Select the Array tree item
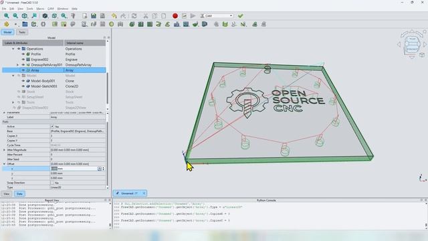Image resolution: width=428 pixels, height=241 pixels. 35,70
